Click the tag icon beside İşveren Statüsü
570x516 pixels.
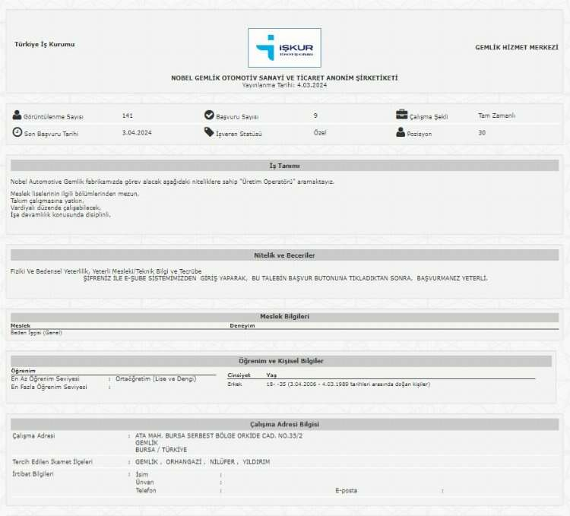[x=209, y=132]
